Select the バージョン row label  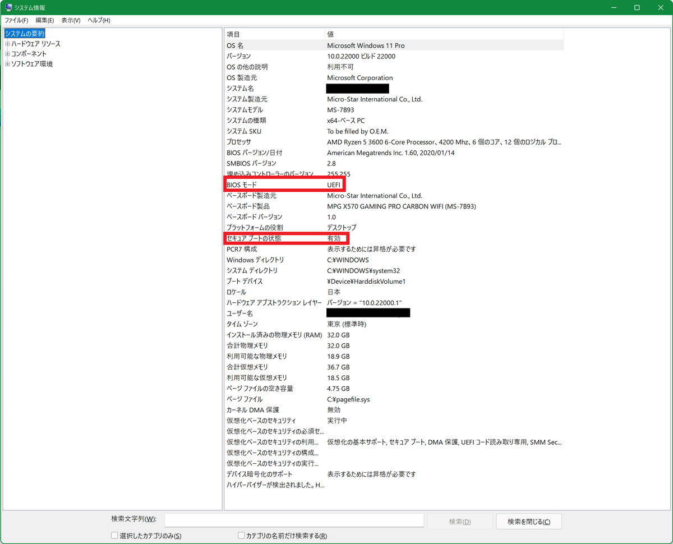pyautogui.click(x=239, y=56)
